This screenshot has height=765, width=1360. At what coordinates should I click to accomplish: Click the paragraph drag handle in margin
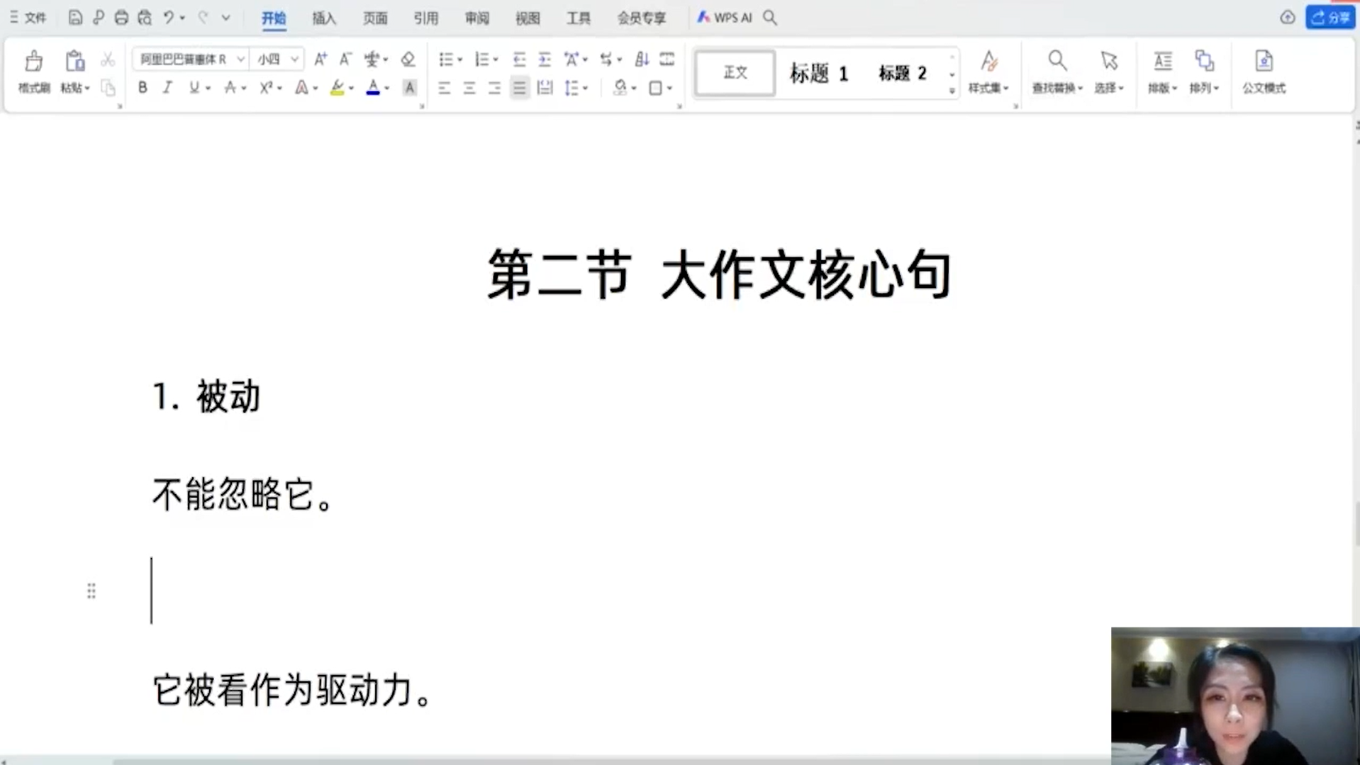(x=91, y=591)
